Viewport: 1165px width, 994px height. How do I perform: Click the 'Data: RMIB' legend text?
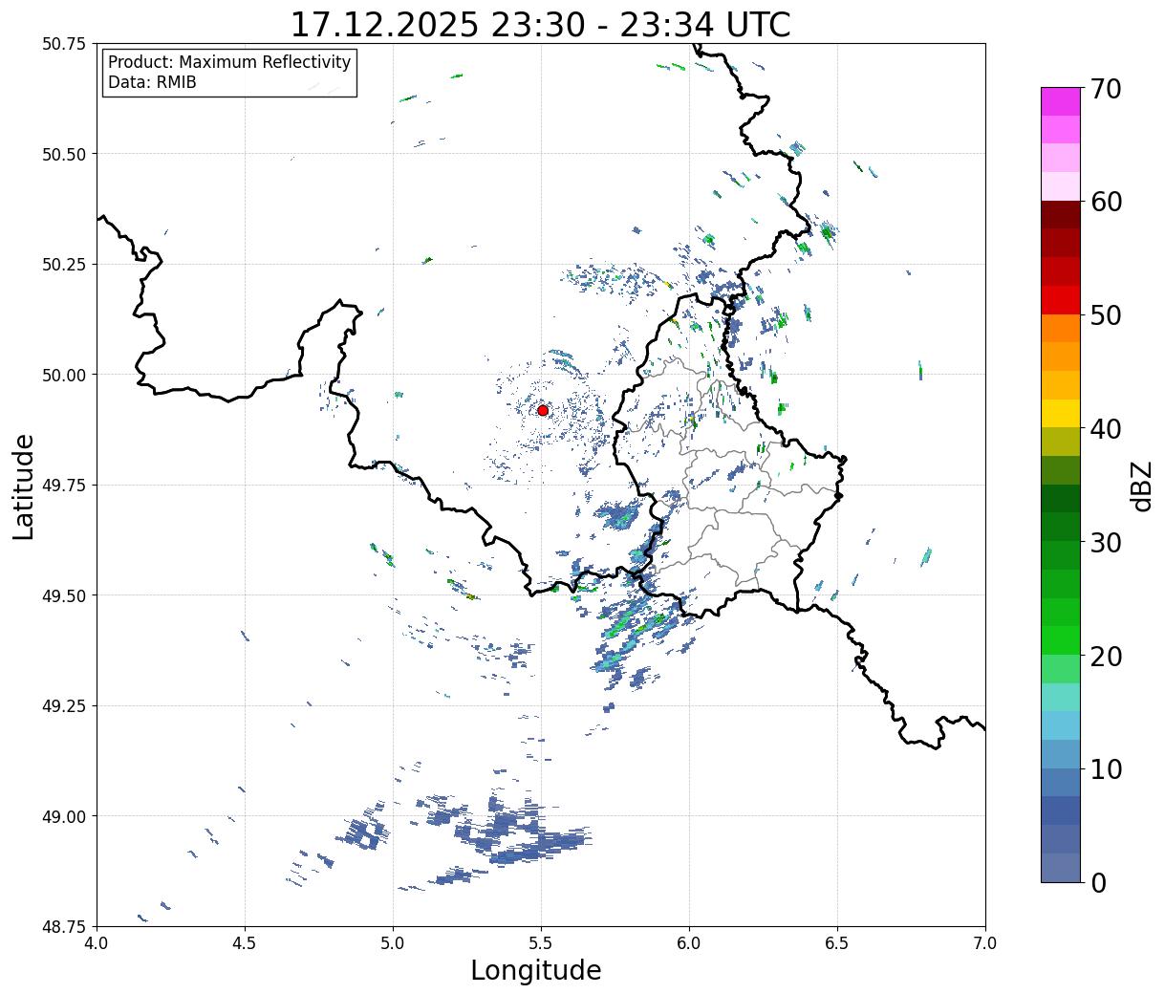(x=152, y=82)
